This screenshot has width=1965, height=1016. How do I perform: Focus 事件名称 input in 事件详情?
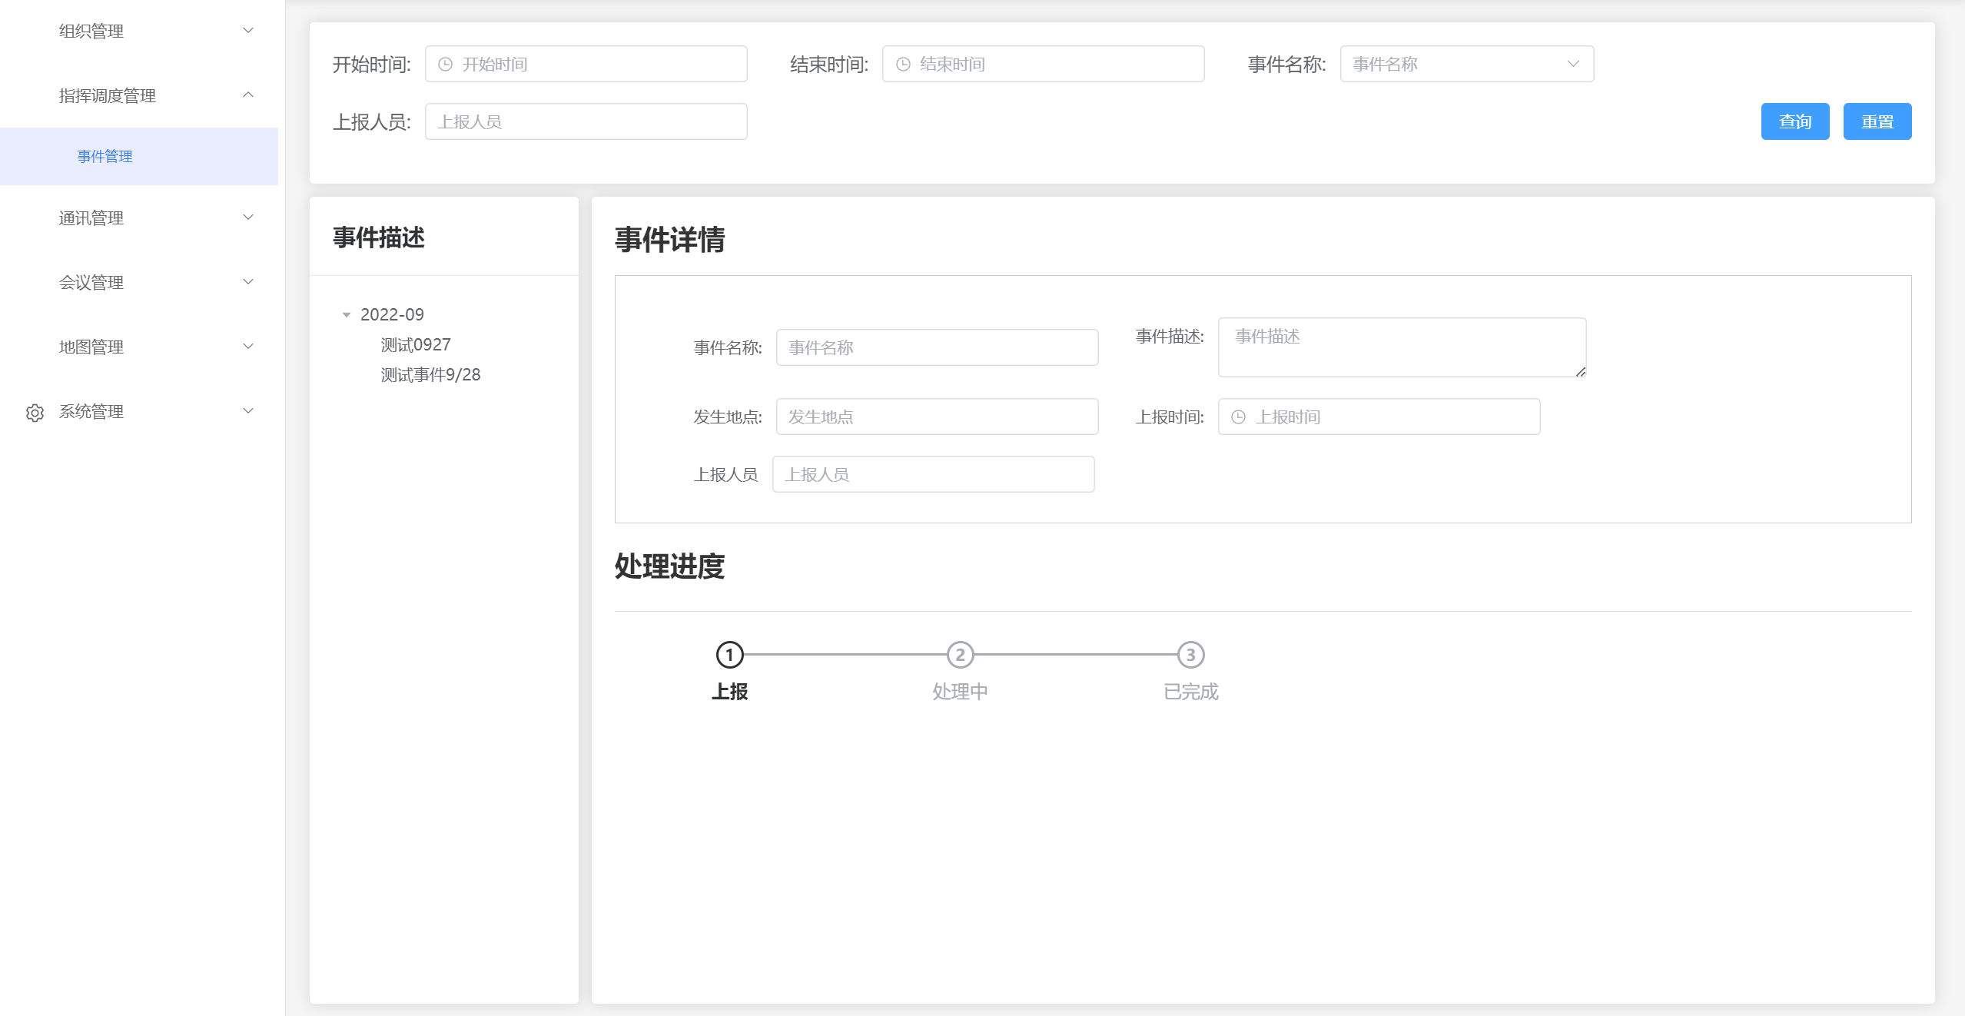click(x=937, y=347)
